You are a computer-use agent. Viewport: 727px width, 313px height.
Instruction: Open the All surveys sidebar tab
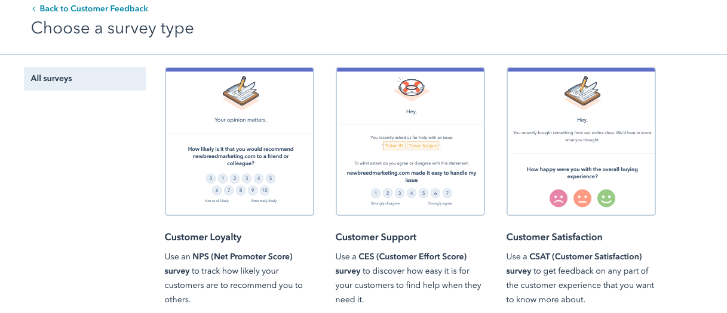pos(85,79)
